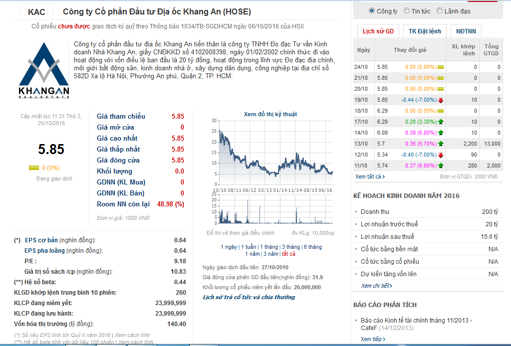
Task: Click the 13,000 total GTGD cell
Action: (x=492, y=144)
